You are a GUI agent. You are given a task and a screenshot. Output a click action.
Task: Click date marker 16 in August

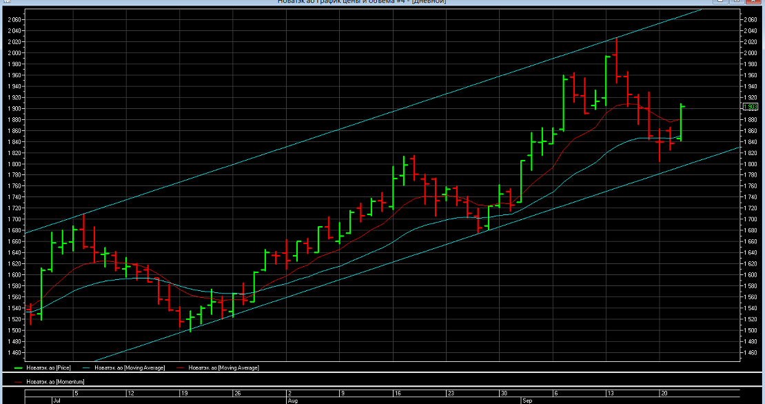coord(397,393)
